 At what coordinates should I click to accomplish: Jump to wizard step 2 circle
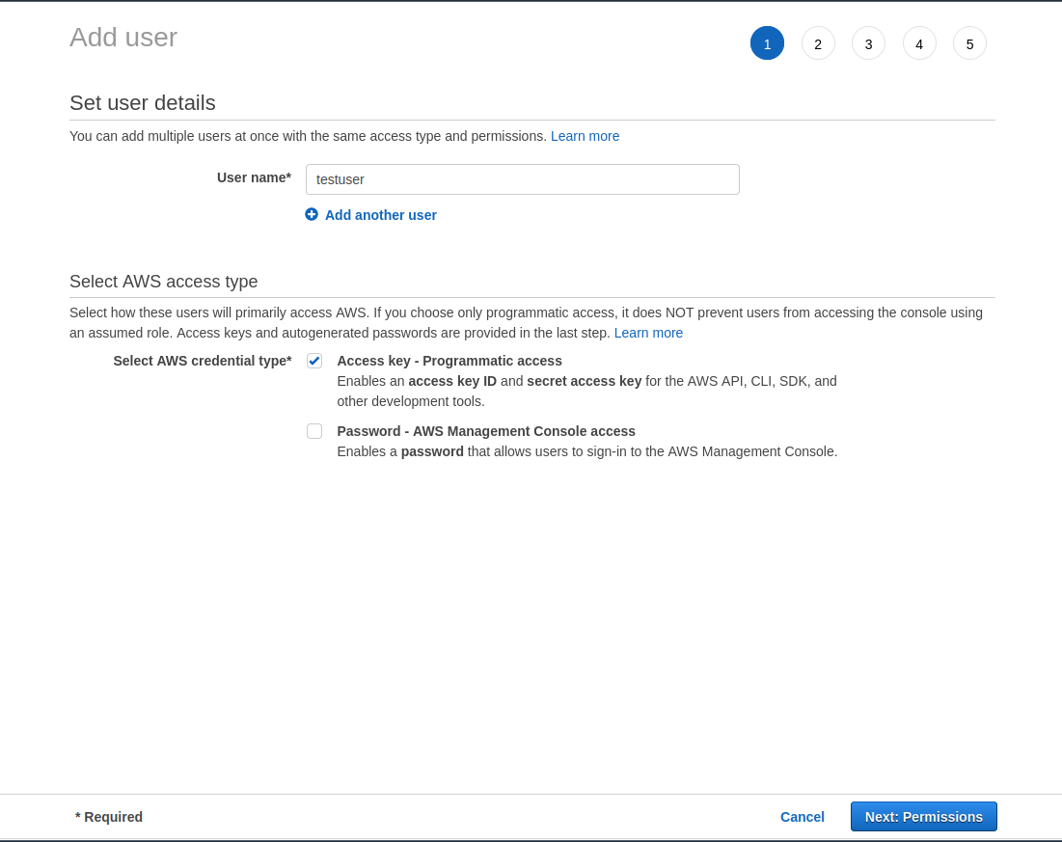pyautogui.click(x=818, y=43)
